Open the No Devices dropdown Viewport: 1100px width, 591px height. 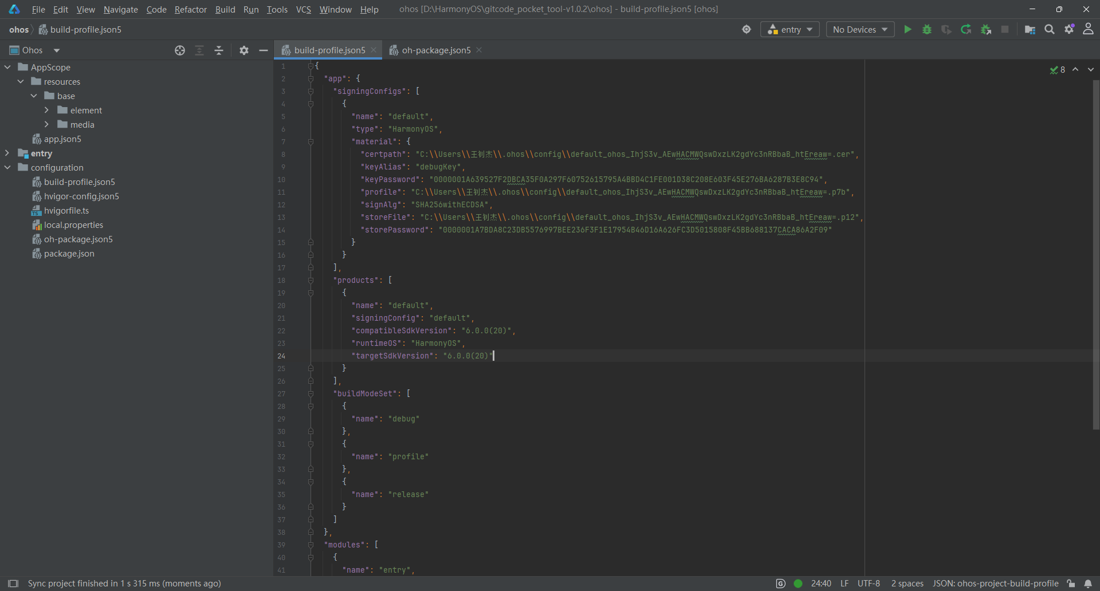[860, 29]
